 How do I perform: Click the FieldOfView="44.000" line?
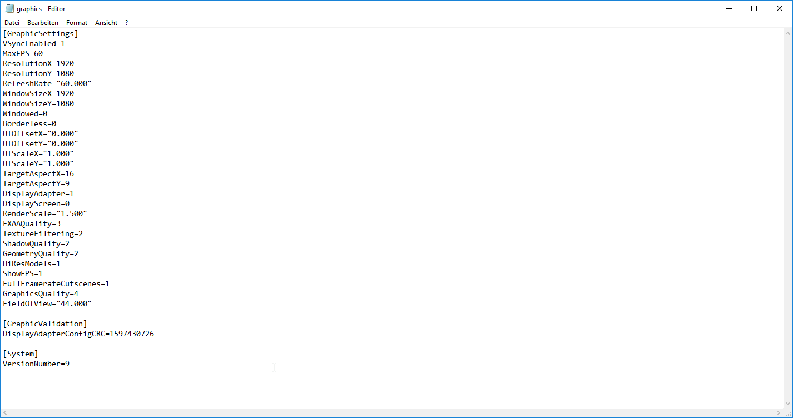click(47, 303)
